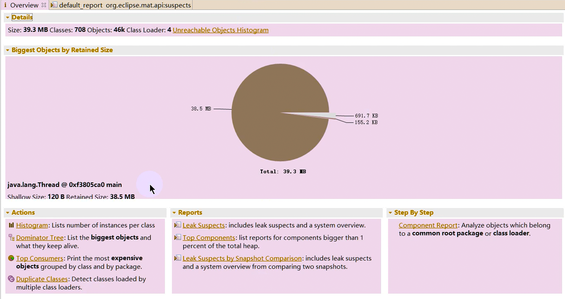565x299 pixels.
Task: Open the Histogram link
Action: 32,225
